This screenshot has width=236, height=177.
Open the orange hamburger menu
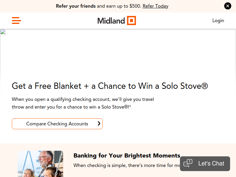17,20
